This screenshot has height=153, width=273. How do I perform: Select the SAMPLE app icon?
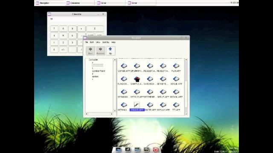(x=137, y=80)
